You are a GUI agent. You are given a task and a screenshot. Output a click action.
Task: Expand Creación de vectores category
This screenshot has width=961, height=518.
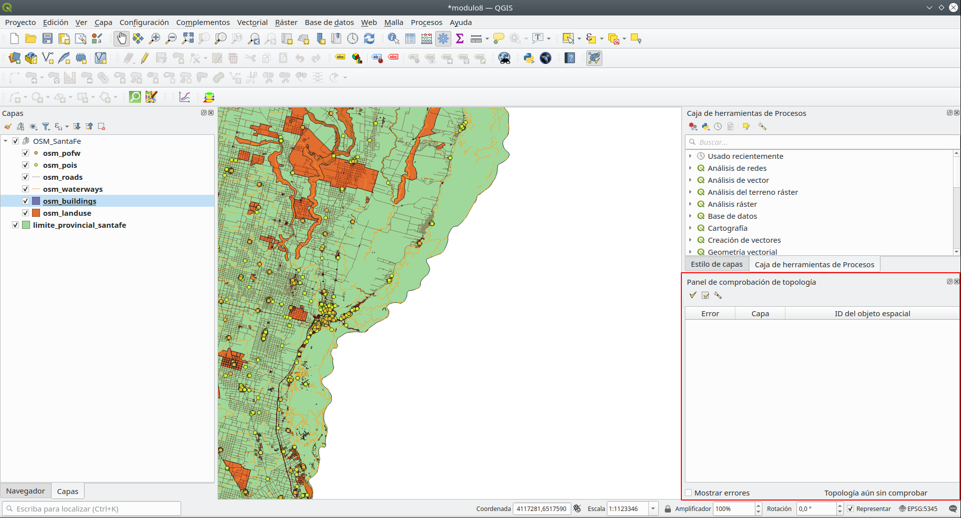point(690,240)
